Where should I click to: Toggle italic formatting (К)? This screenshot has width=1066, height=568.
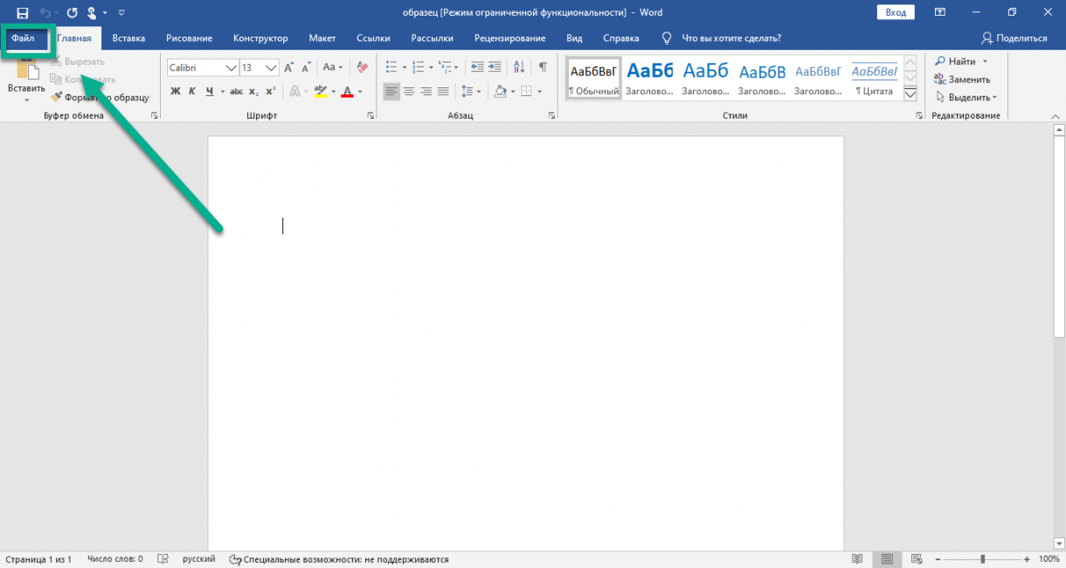[x=192, y=92]
